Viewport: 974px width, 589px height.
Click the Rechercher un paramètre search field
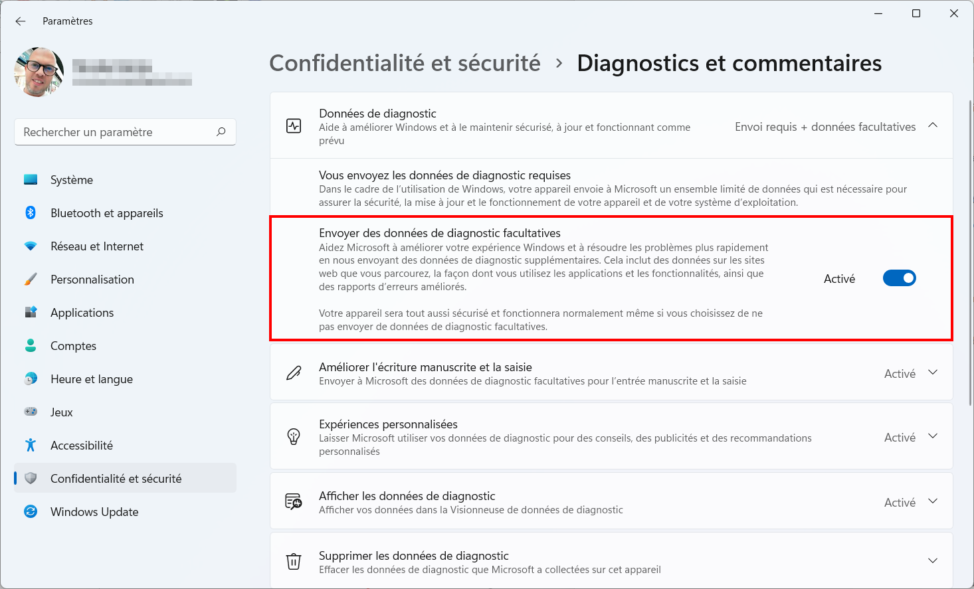click(125, 132)
